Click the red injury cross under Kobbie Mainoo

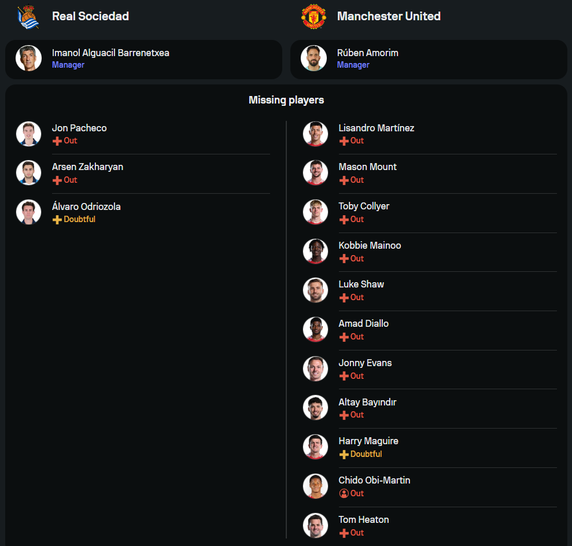(x=344, y=259)
